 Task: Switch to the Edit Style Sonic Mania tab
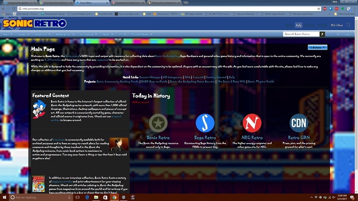(x=56, y=3)
